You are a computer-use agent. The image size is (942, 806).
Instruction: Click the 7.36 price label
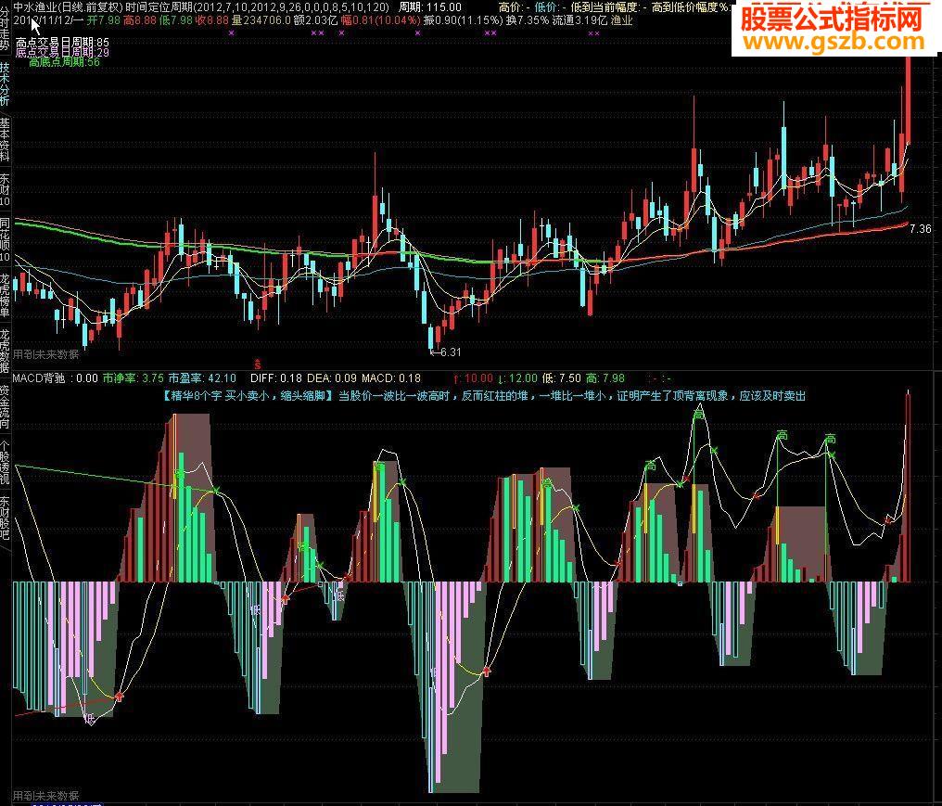tap(920, 229)
